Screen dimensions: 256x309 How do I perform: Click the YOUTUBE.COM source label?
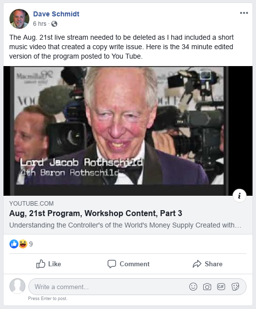(x=31, y=203)
